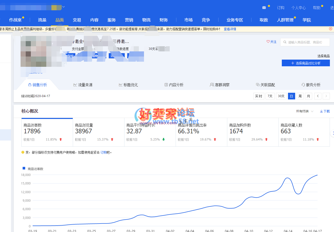Expand the account name dropdown arrow

[x=64, y=7]
